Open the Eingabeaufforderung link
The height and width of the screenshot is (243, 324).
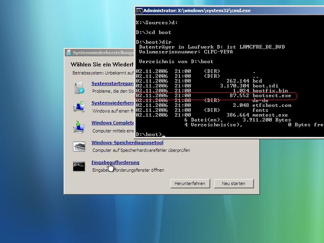pos(115,162)
